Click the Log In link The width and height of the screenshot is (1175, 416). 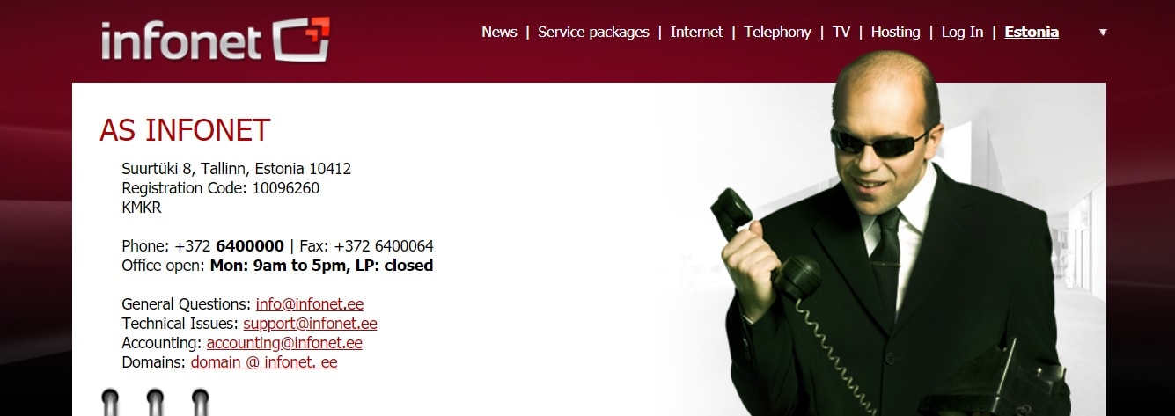coord(962,32)
